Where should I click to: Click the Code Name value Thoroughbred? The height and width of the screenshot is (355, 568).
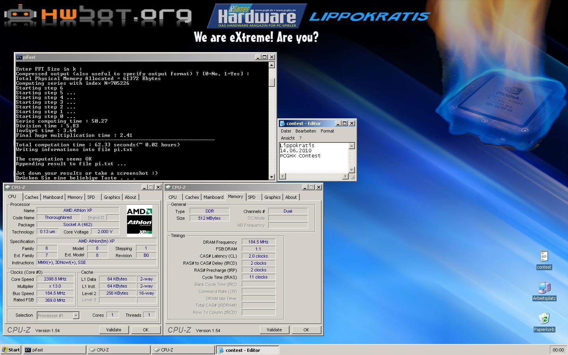(x=58, y=217)
